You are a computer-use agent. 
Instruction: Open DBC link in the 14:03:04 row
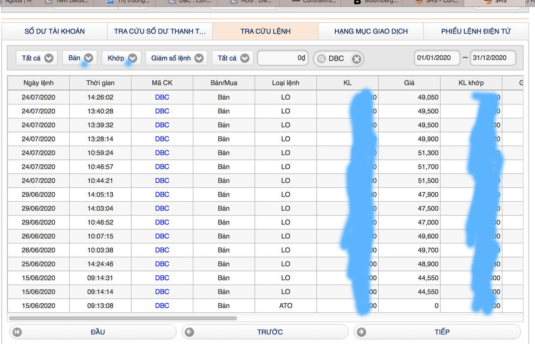[x=162, y=208]
